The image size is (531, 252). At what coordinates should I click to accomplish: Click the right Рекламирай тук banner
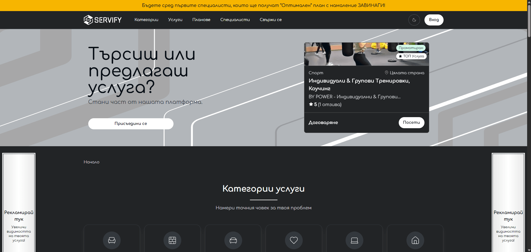(508, 202)
